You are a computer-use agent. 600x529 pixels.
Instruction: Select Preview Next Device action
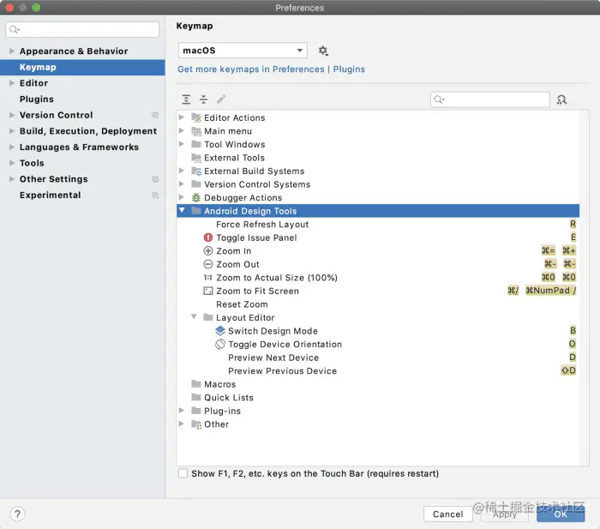[273, 358]
